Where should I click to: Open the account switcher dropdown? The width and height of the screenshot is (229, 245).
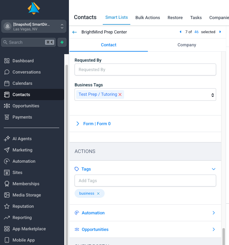pos(34,26)
